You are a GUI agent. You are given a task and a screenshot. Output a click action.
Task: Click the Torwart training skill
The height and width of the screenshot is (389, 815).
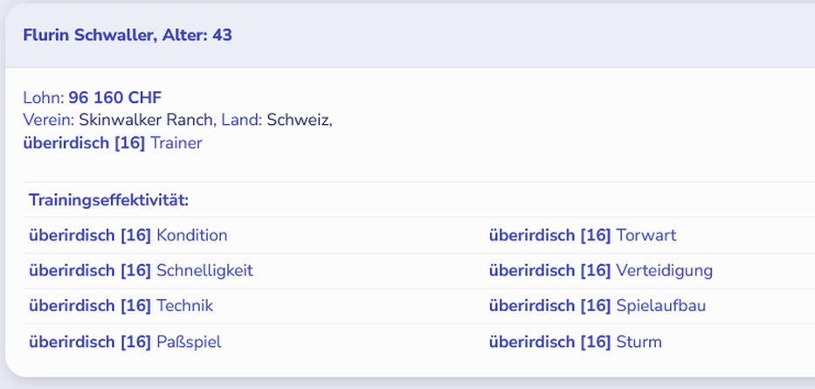point(646,235)
